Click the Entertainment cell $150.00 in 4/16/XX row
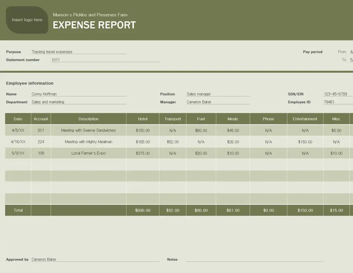 coord(305,142)
